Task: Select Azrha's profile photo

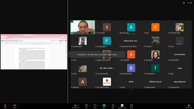Action: (83, 68)
